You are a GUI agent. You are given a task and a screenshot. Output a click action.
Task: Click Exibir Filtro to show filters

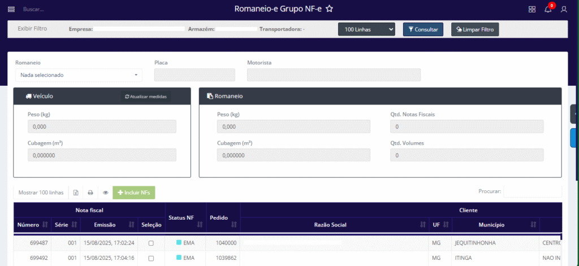(x=32, y=28)
